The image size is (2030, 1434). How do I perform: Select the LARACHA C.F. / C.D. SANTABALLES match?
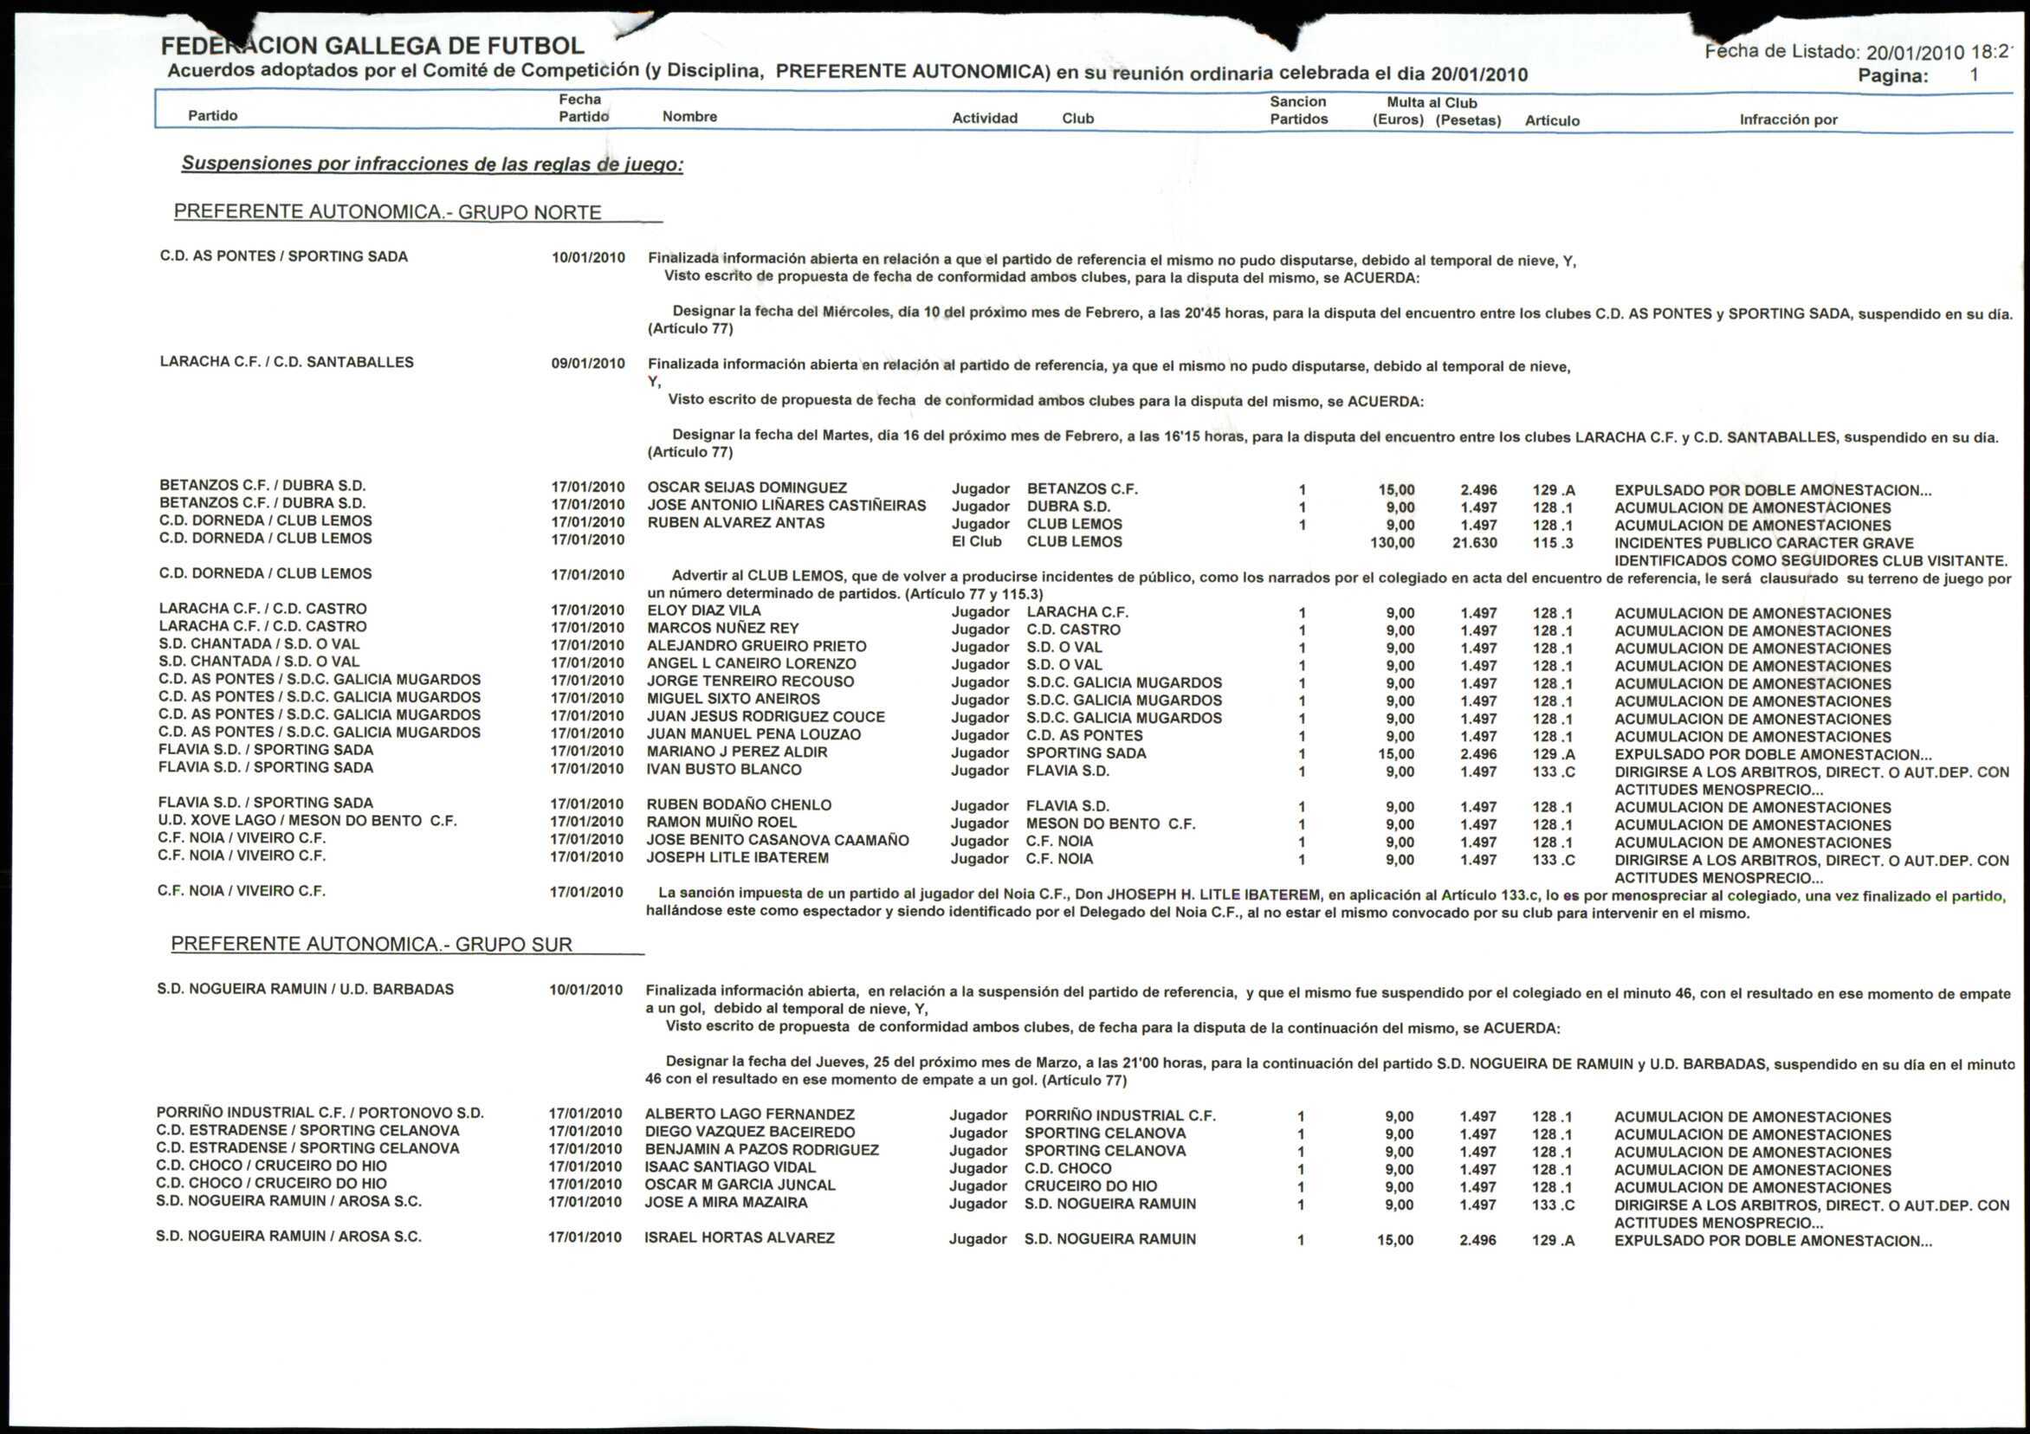[x=287, y=363]
